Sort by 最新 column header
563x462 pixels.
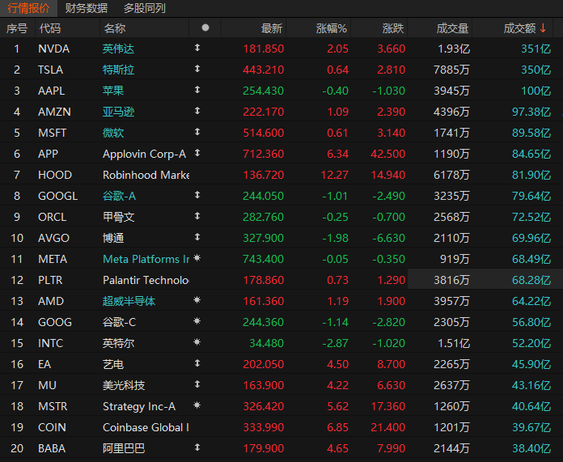pos(272,28)
